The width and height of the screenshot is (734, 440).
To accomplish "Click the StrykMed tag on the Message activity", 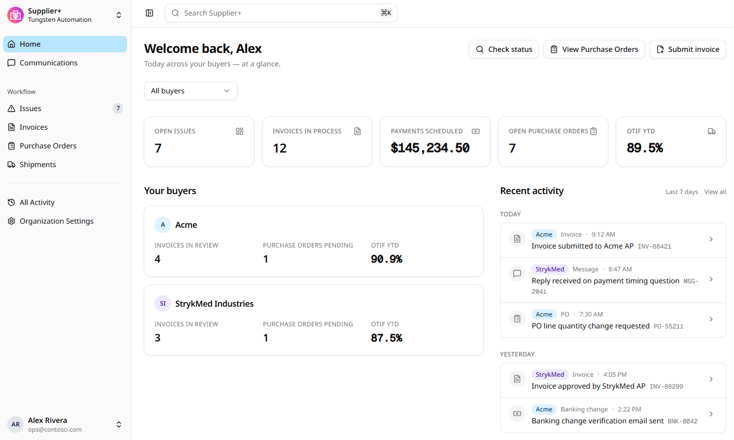I will (550, 269).
